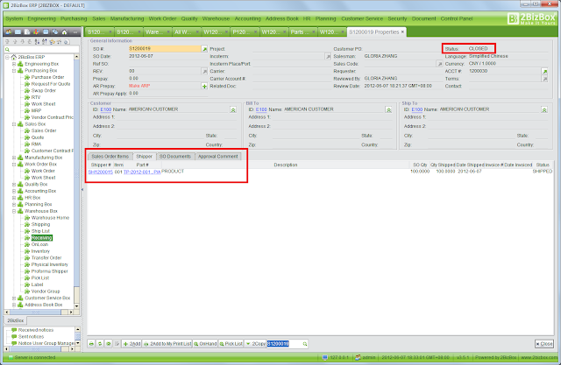Click the navigation tree scroll-down arrow

pyautogui.click(x=76, y=306)
